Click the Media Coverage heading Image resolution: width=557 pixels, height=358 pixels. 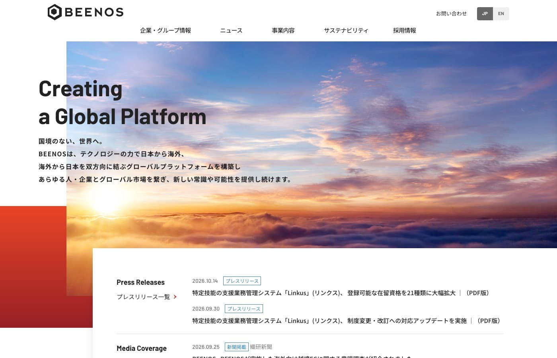[x=142, y=348]
